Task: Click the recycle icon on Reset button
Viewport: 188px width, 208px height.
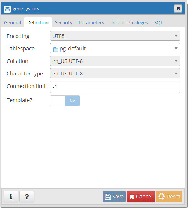Action: pos(162,197)
